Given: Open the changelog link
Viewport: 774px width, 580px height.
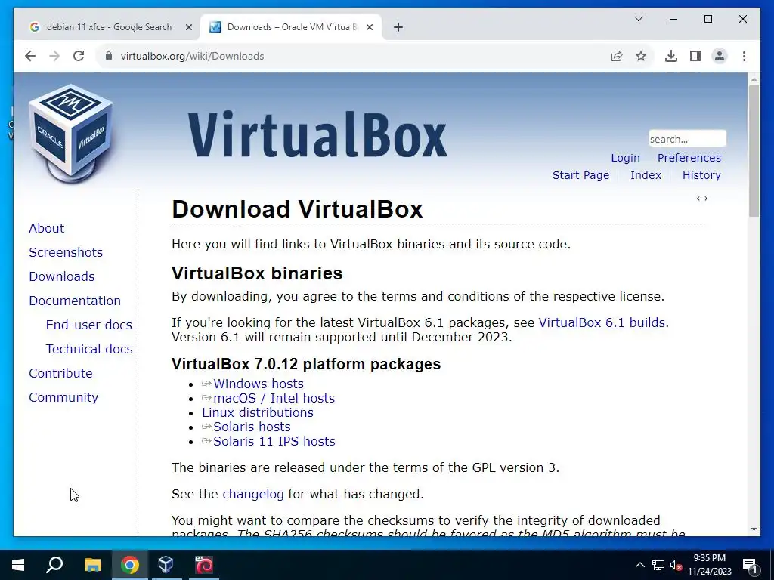Looking at the screenshot, I should pyautogui.click(x=253, y=494).
